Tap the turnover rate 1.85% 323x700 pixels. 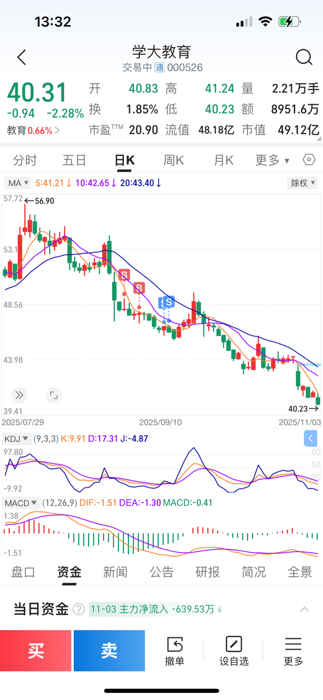coord(142,109)
